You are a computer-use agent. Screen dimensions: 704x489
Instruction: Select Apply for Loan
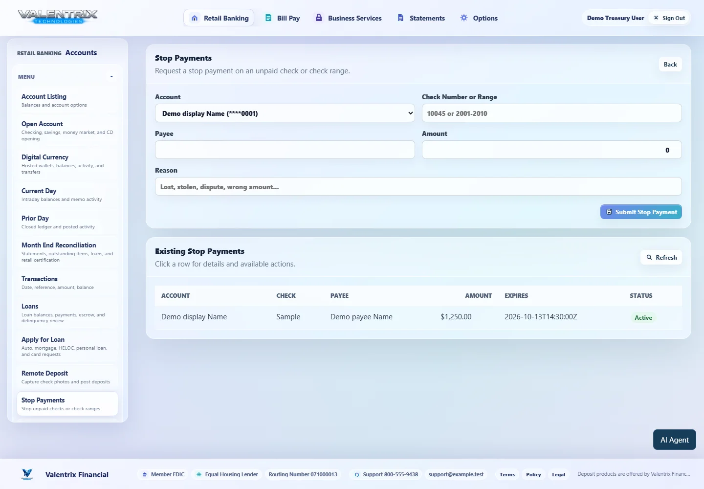point(67,347)
